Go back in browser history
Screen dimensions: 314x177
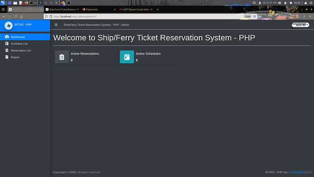click(4, 17)
